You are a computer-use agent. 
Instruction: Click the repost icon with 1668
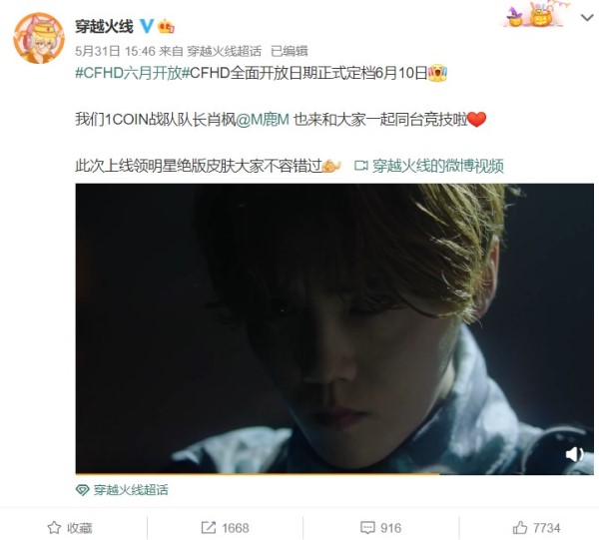pyautogui.click(x=209, y=528)
